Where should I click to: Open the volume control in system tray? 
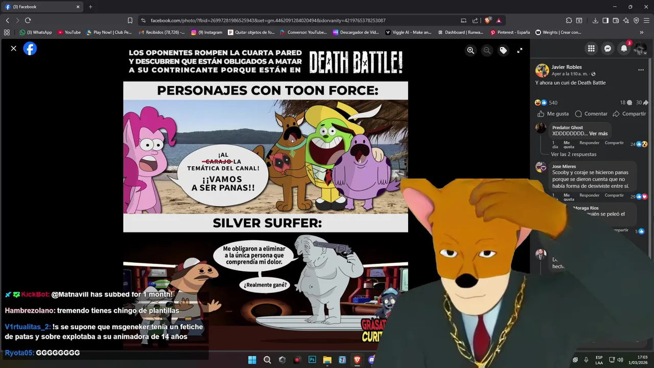coord(620,360)
